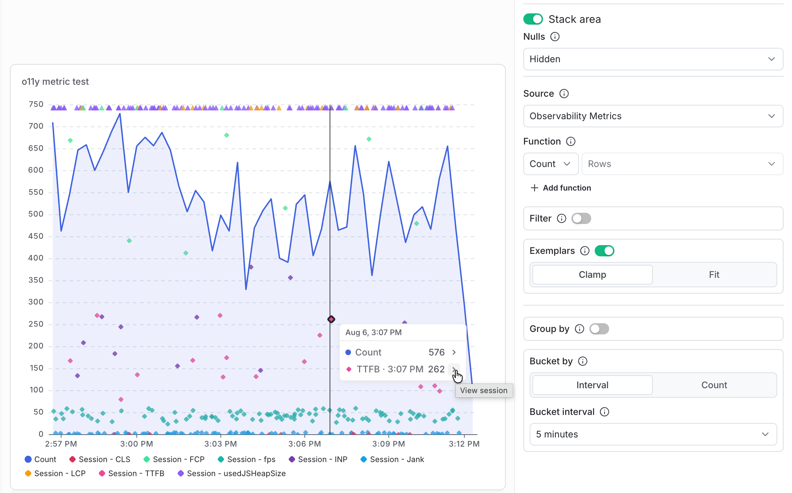Click the Bucket interval info icon
Image resolution: width=792 pixels, height=493 pixels.
[604, 412]
